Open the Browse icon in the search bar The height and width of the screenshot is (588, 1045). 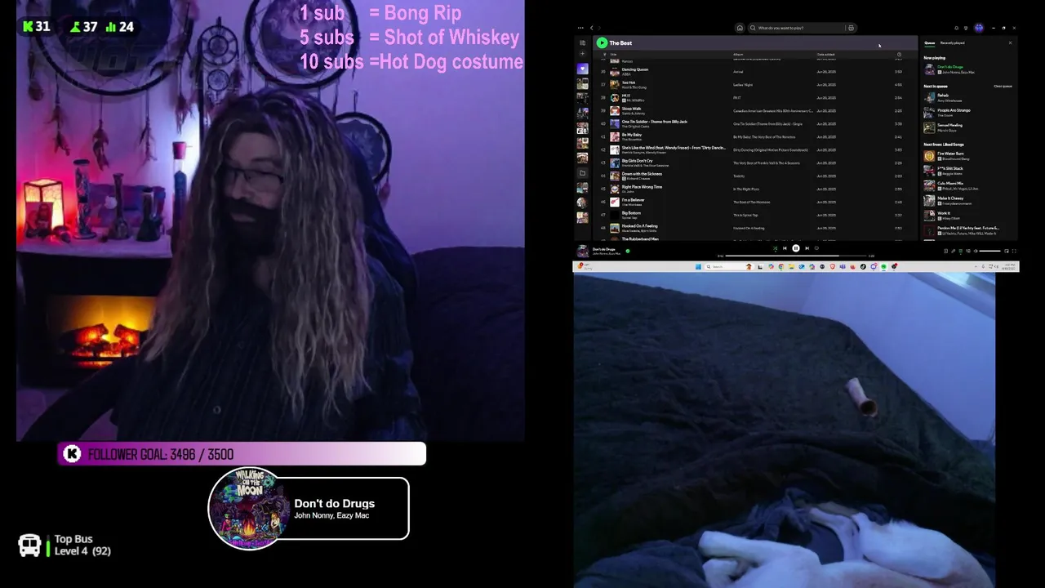click(851, 28)
